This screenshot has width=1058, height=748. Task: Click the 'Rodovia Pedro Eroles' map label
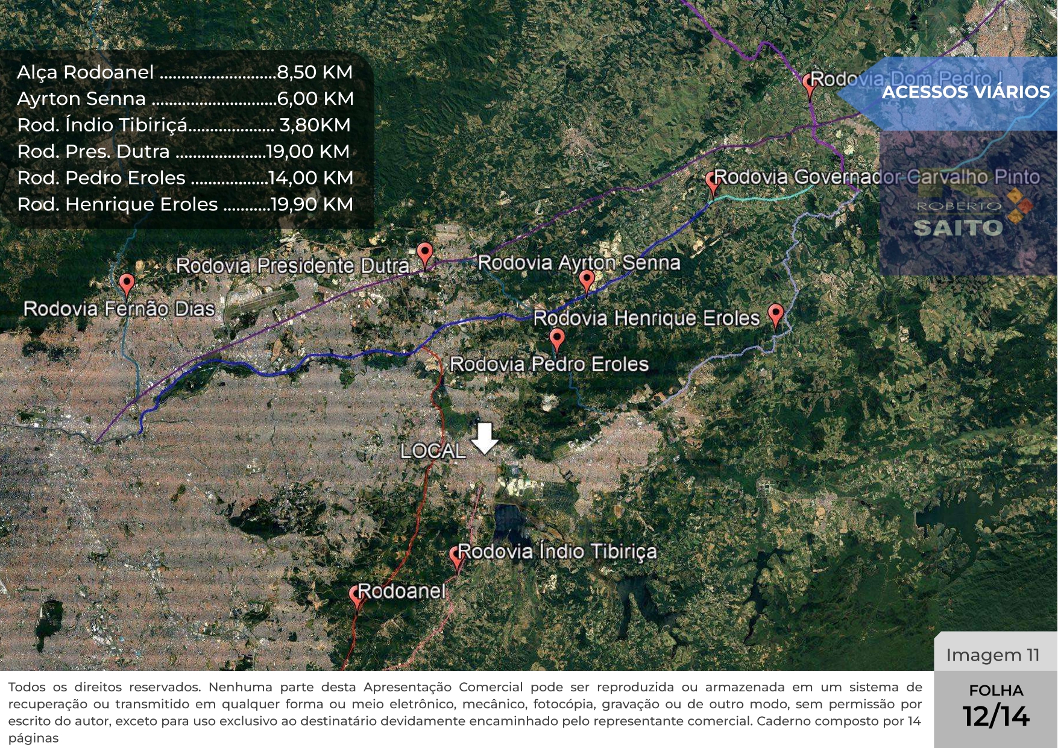coord(549,365)
